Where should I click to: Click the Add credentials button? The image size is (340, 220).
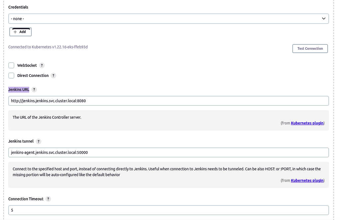coord(20,32)
